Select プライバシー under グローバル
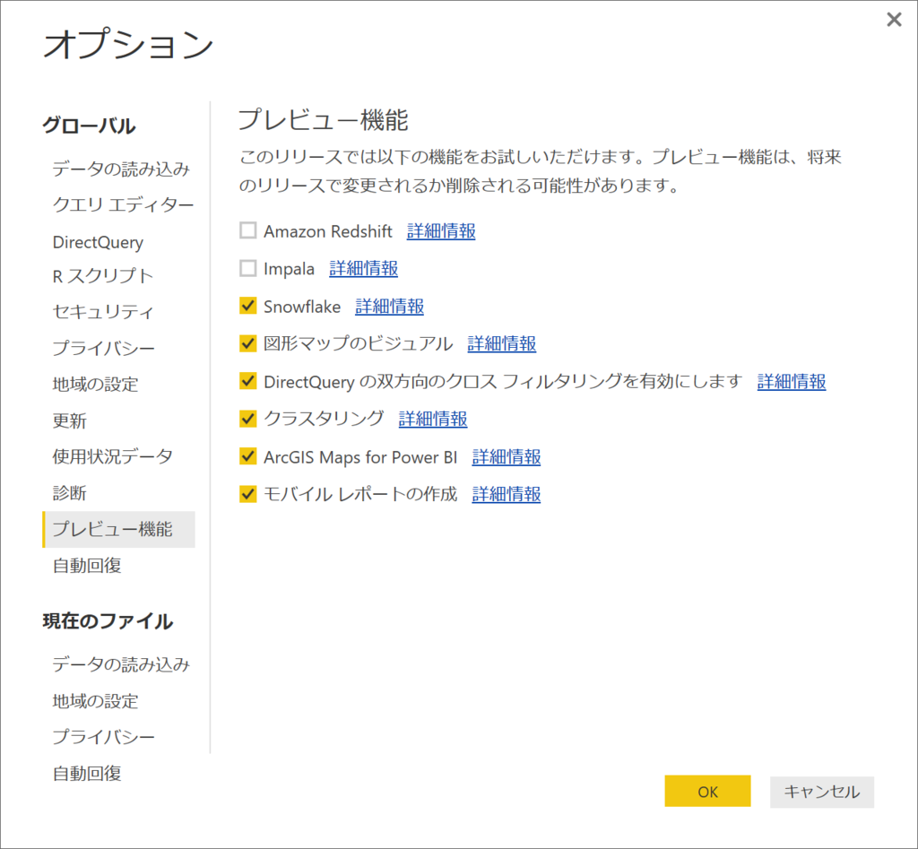The image size is (918, 849). point(104,348)
